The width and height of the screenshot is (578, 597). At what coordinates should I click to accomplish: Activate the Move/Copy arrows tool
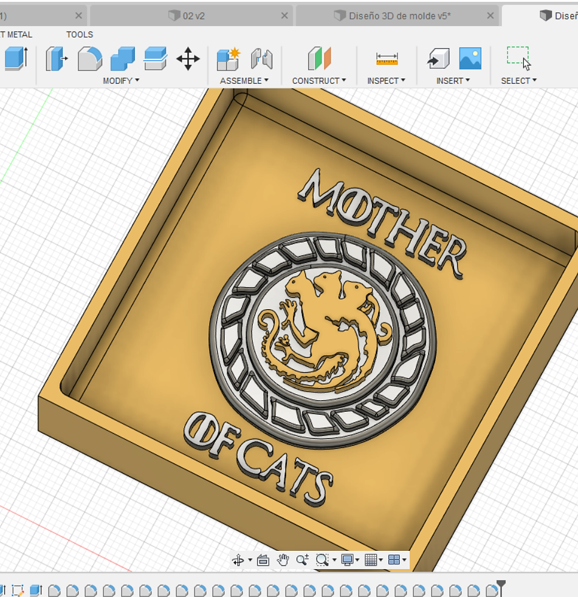pos(188,59)
